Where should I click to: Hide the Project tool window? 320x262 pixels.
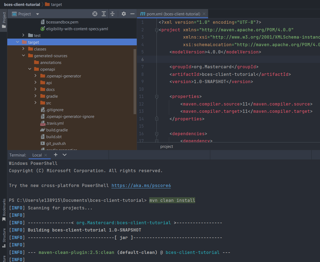pos(132,14)
